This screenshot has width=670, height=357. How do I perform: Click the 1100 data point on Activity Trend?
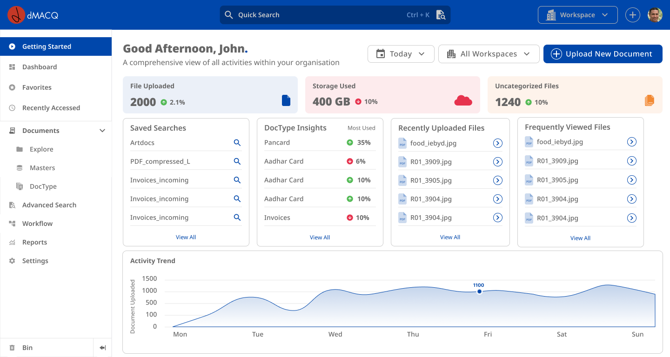click(x=479, y=291)
